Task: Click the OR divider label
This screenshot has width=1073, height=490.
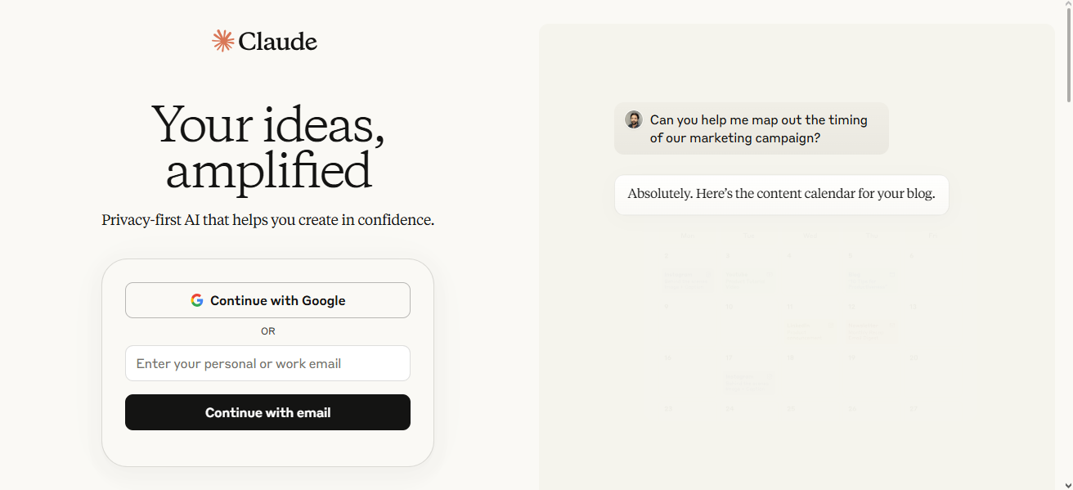Action: (x=267, y=331)
